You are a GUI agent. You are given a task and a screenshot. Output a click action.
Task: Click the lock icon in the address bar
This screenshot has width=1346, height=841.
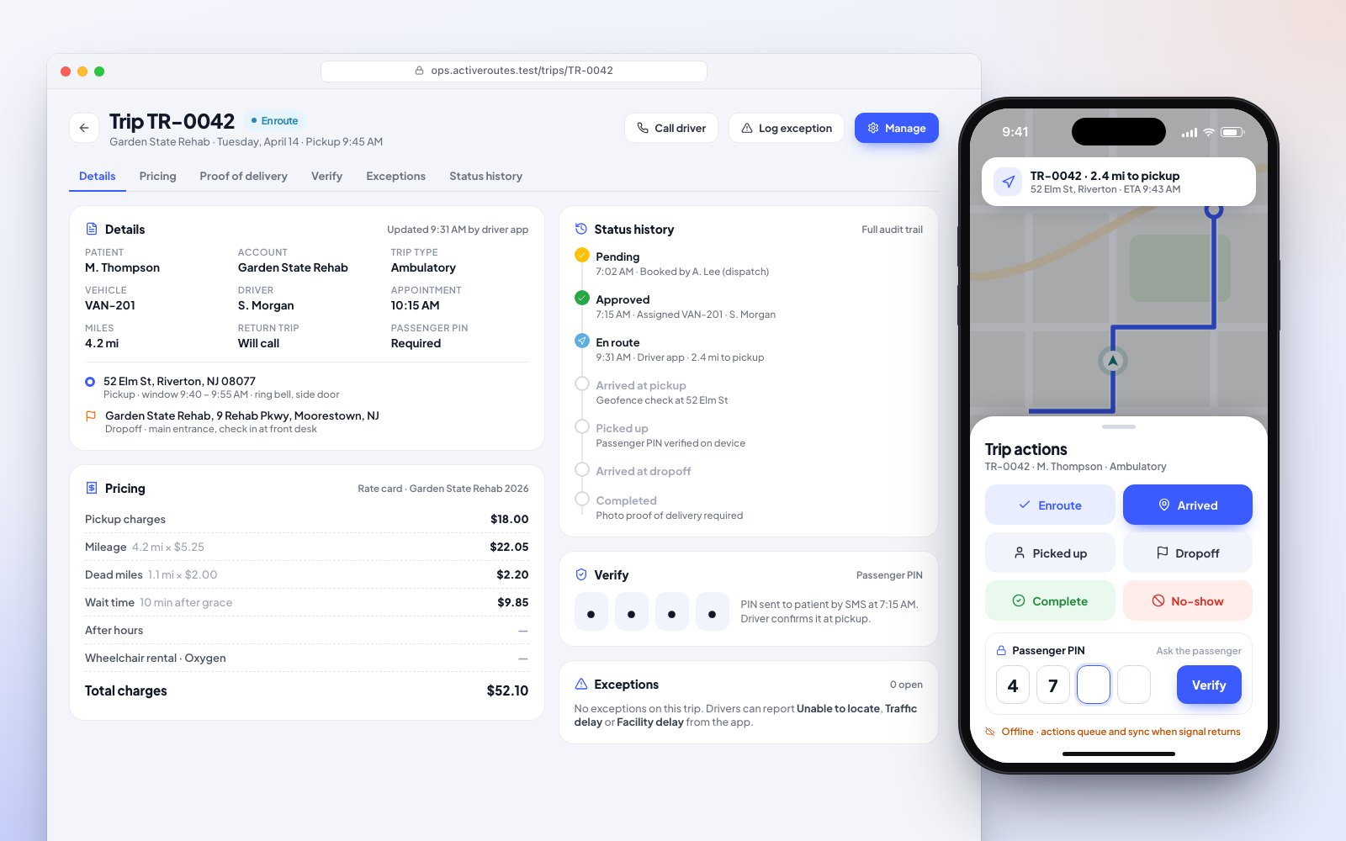(x=419, y=71)
